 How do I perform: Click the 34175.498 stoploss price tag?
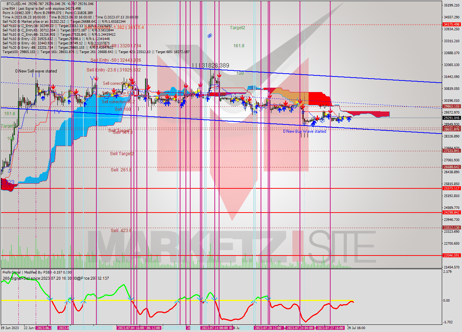(452, 25)
